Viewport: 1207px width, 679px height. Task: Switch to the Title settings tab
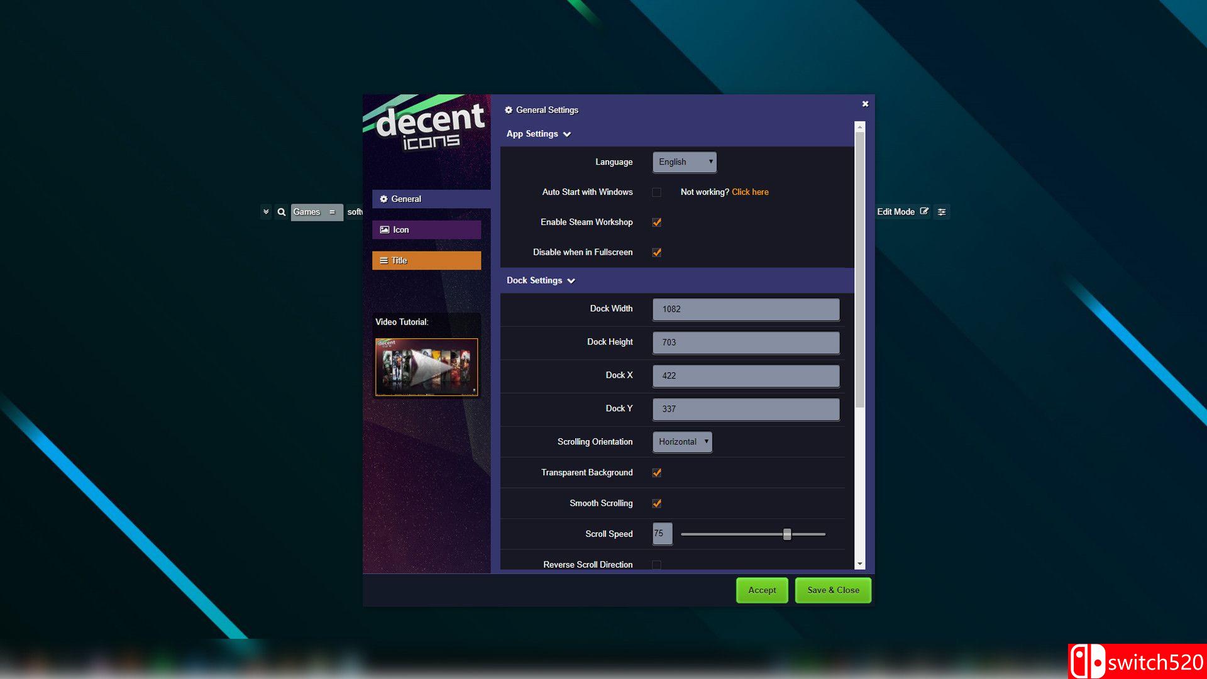pyautogui.click(x=426, y=260)
